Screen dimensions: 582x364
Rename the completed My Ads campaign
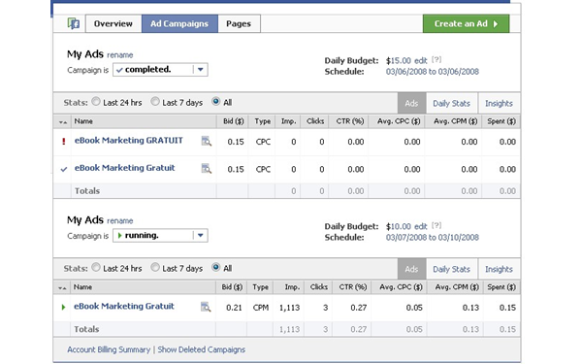pos(120,55)
